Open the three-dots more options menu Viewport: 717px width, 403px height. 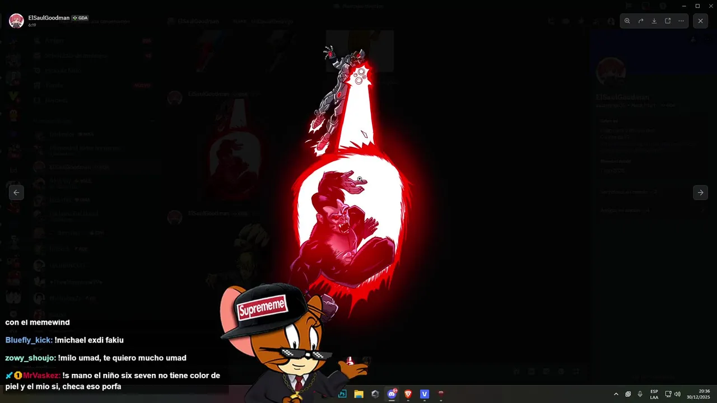681,21
